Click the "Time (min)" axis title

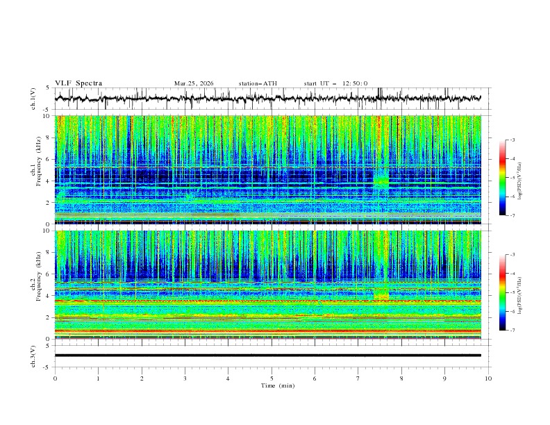pyautogui.click(x=278, y=385)
